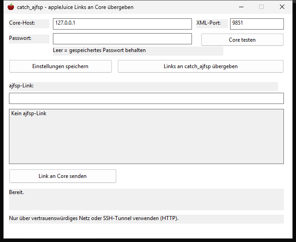
Task: Send link via Link an Core senden
Action: 63,176
